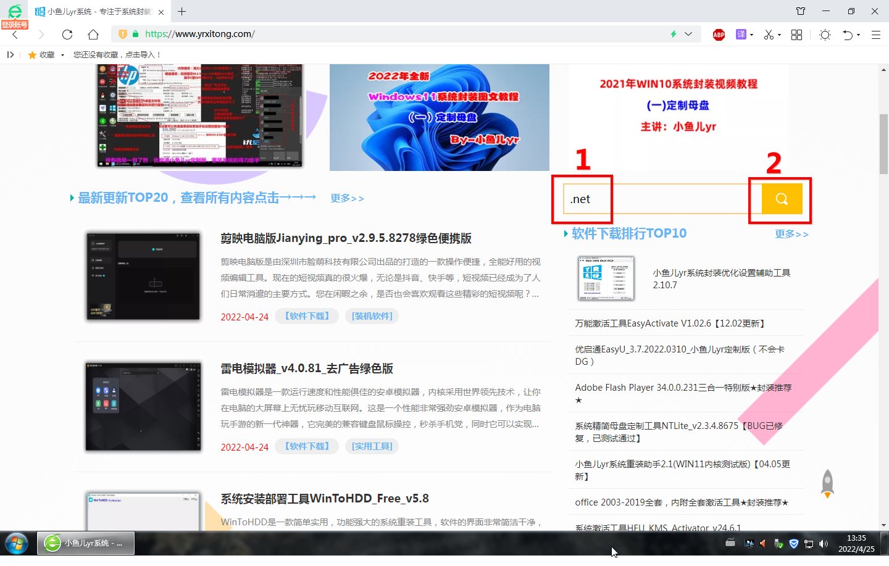Click the 您还没有收藏，点击导入 import link

(117, 54)
